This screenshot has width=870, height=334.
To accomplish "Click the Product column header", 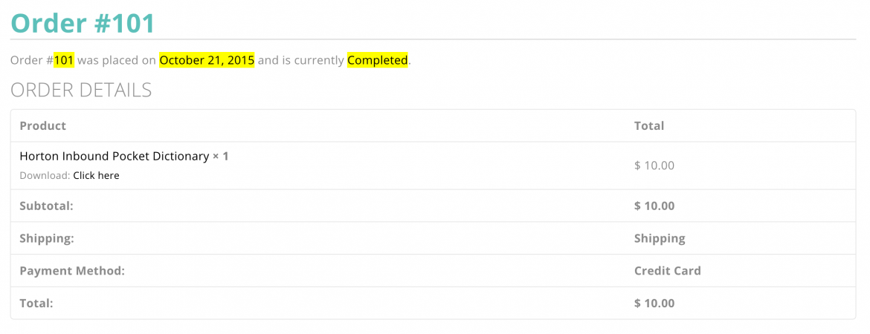I will [42, 126].
